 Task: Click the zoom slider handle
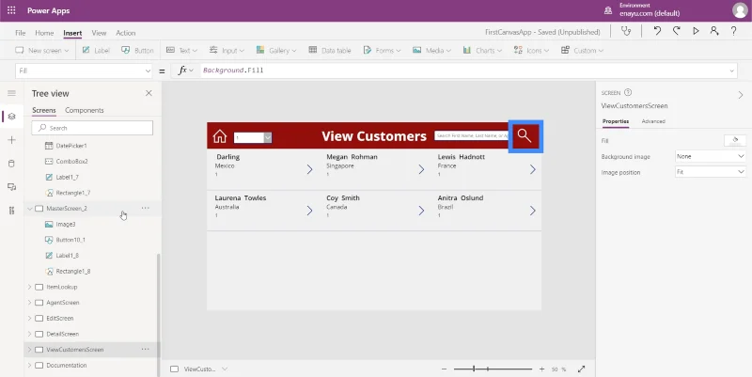(x=474, y=369)
